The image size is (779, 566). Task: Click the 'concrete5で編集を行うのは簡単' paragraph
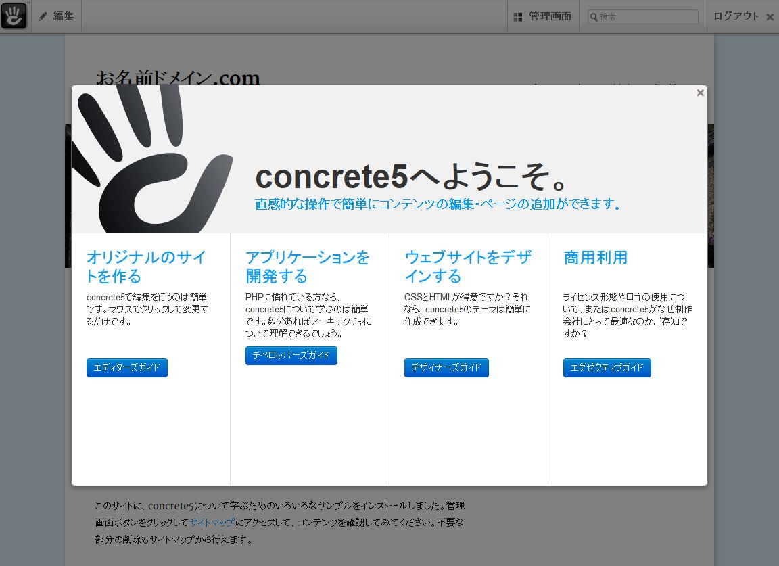[147, 309]
